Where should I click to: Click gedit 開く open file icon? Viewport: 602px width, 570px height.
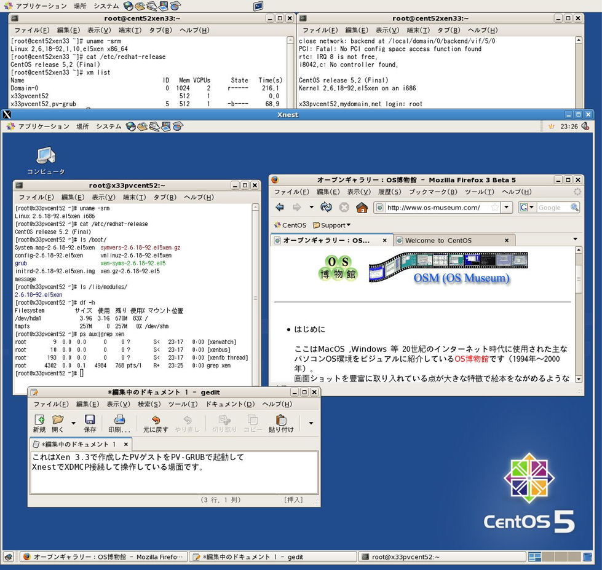click(x=58, y=423)
